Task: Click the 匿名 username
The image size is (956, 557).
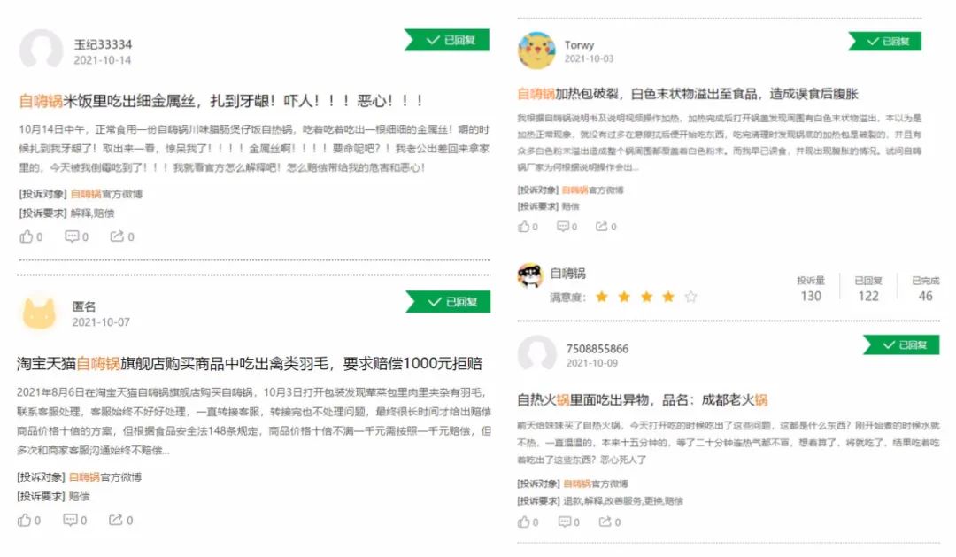Action: pyautogui.click(x=83, y=306)
